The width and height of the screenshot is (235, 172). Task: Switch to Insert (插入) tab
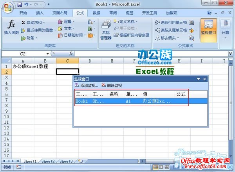click(40, 13)
